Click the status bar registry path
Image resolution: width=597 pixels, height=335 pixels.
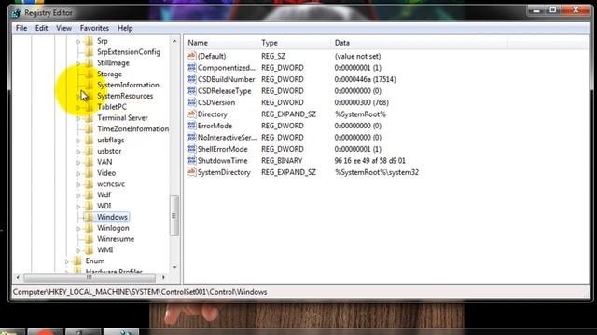coord(140,292)
